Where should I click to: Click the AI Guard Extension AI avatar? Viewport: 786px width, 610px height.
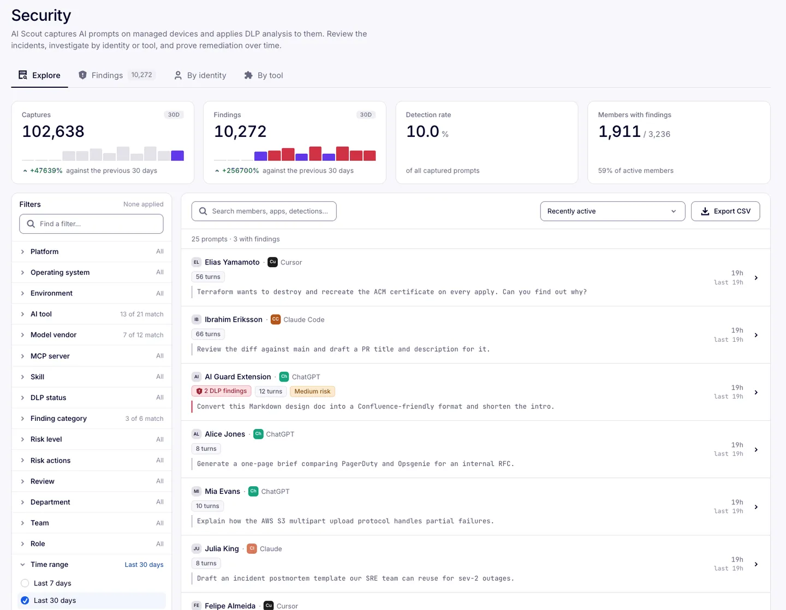[x=196, y=377]
